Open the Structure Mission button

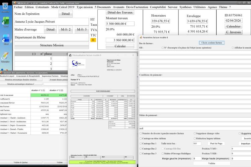click(52, 45)
